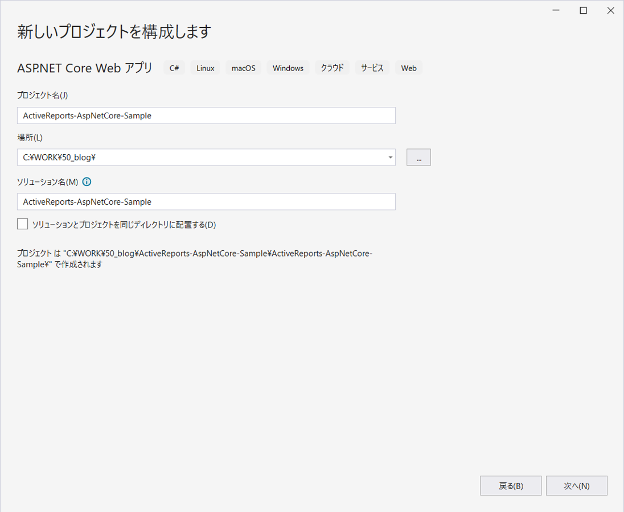624x512 pixels.
Task: Click the ASP.NET Core Web アプリ heading
Action: [85, 68]
